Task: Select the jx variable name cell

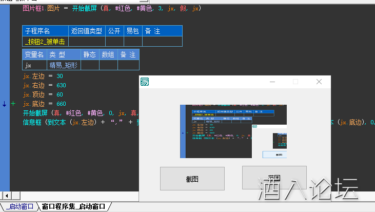Action: tap(35, 65)
